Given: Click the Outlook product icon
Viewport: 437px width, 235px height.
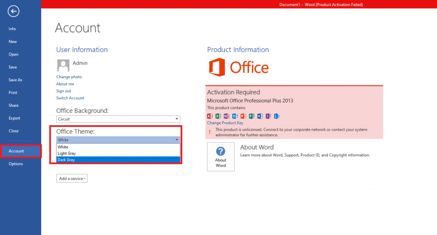Looking at the screenshot, I should click(235, 116).
